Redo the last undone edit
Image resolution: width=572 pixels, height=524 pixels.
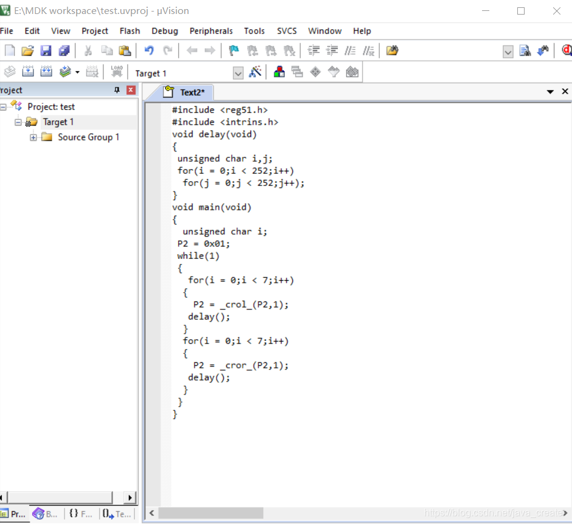tap(167, 50)
